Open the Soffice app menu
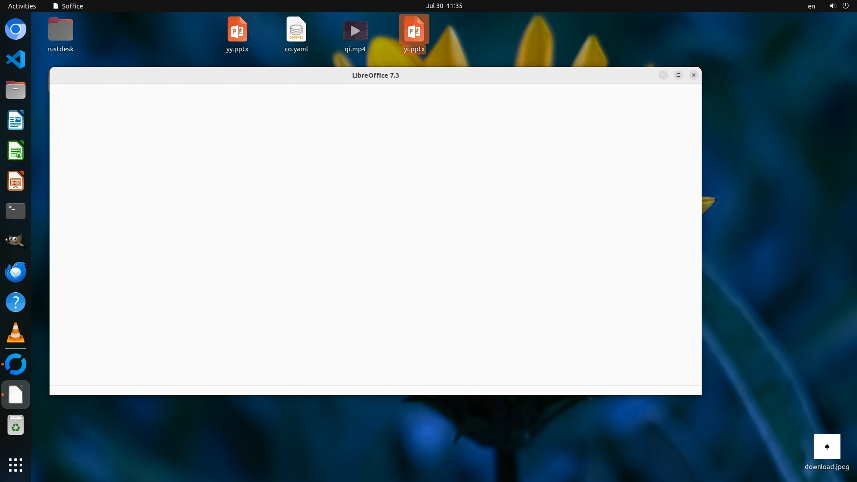 point(68,6)
